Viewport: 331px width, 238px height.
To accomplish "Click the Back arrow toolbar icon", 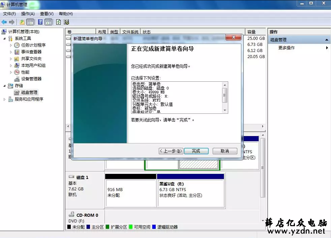I will [x=4, y=22].
